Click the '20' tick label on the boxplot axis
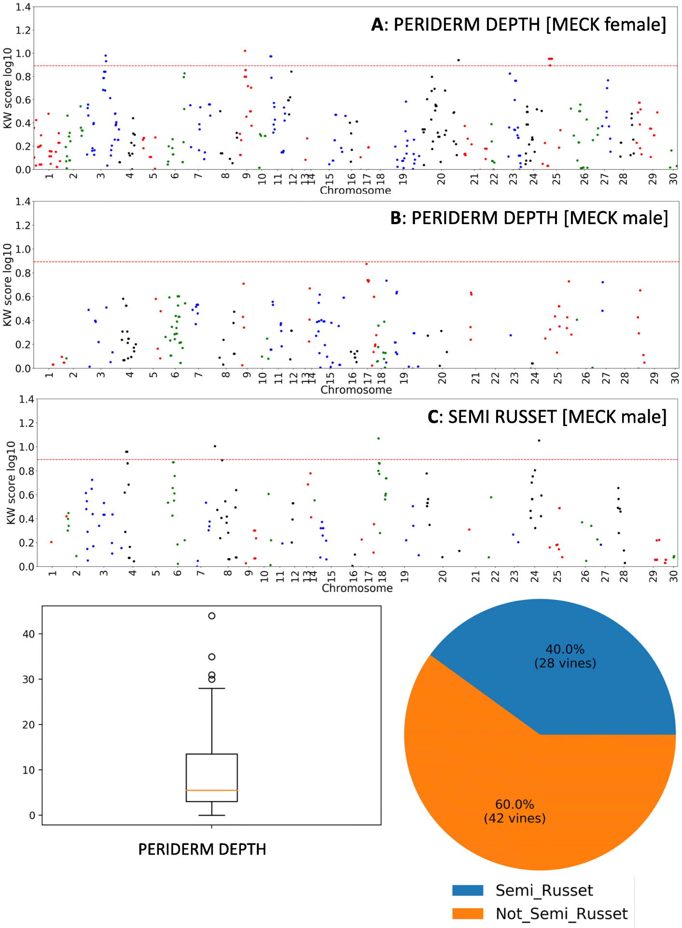The height and width of the screenshot is (928, 682). point(29,725)
